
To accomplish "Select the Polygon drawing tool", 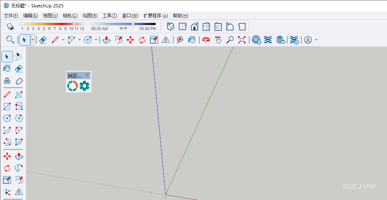I will 19,118.
